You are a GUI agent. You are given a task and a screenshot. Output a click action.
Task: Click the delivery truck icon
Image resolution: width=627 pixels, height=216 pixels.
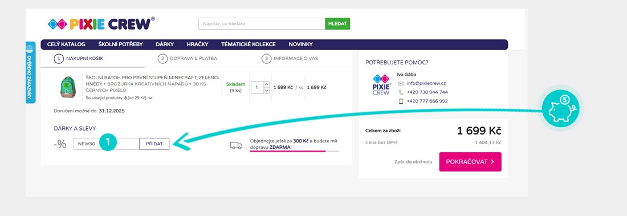click(237, 145)
